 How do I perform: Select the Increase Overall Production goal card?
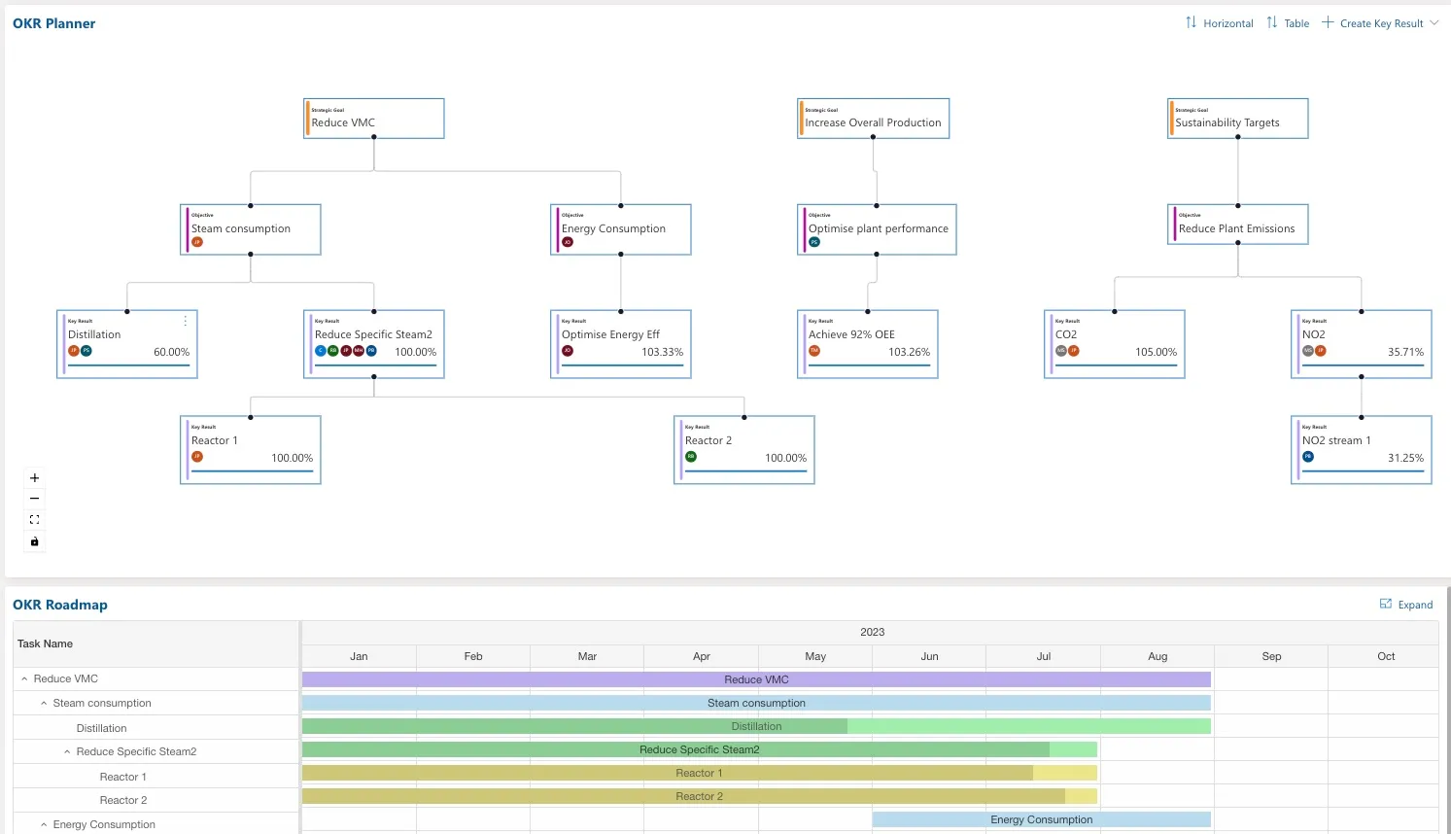pyautogui.click(x=873, y=119)
